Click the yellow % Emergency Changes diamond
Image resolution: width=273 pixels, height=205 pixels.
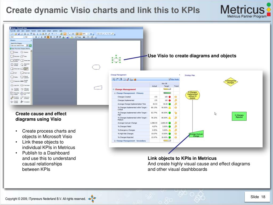(x=231, y=82)
